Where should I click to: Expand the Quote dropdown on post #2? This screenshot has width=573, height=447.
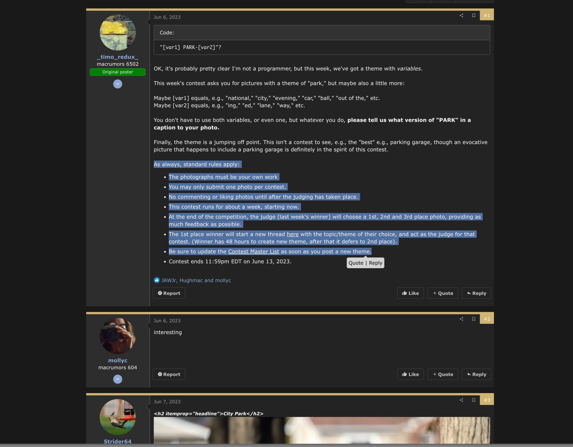[442, 374]
